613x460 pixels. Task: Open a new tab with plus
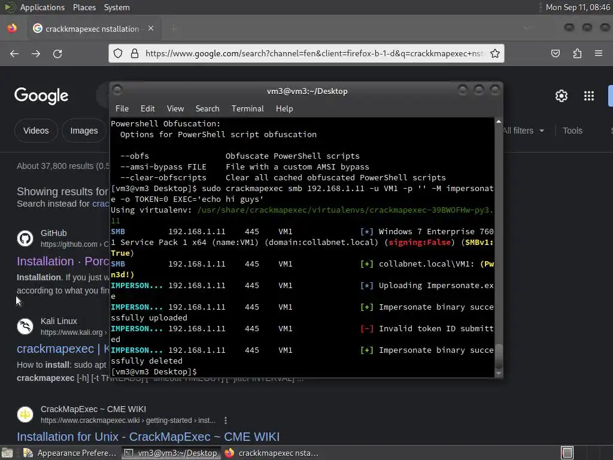point(174,28)
